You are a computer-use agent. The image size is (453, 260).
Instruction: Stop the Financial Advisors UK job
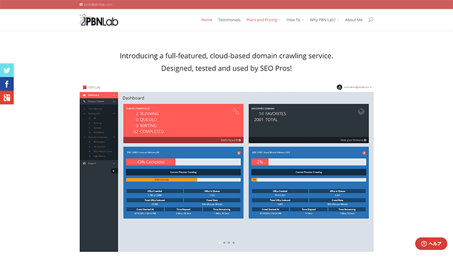[x=238, y=153]
